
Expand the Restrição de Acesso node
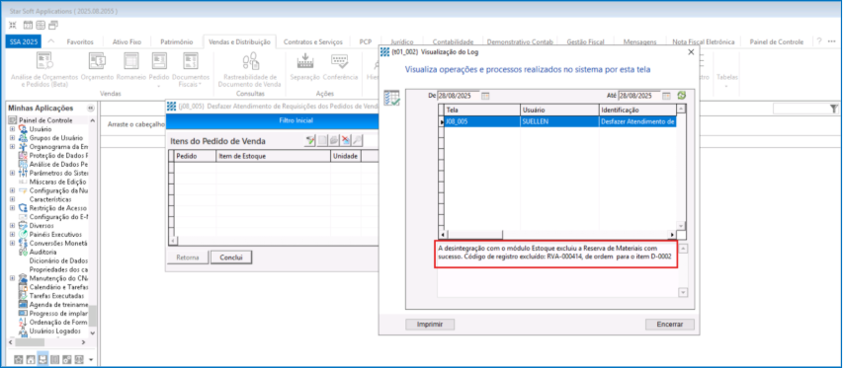pos(12,207)
